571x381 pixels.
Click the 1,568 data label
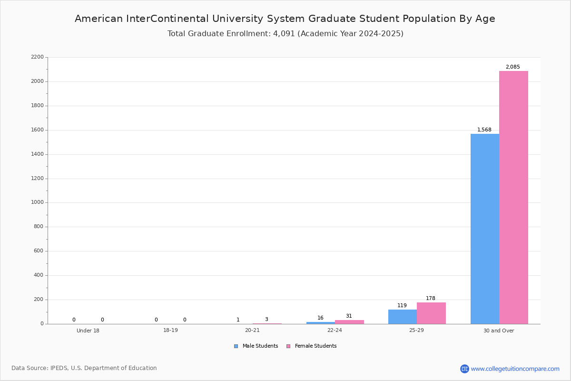coord(484,130)
